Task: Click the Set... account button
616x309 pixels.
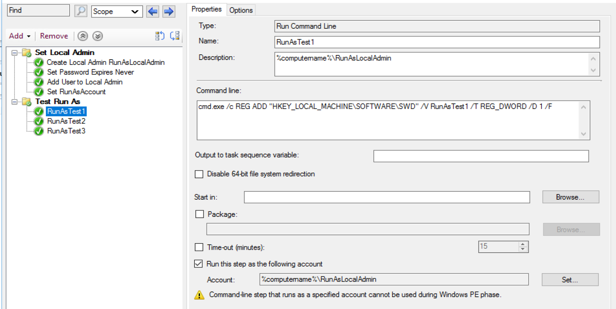Action: [570, 280]
